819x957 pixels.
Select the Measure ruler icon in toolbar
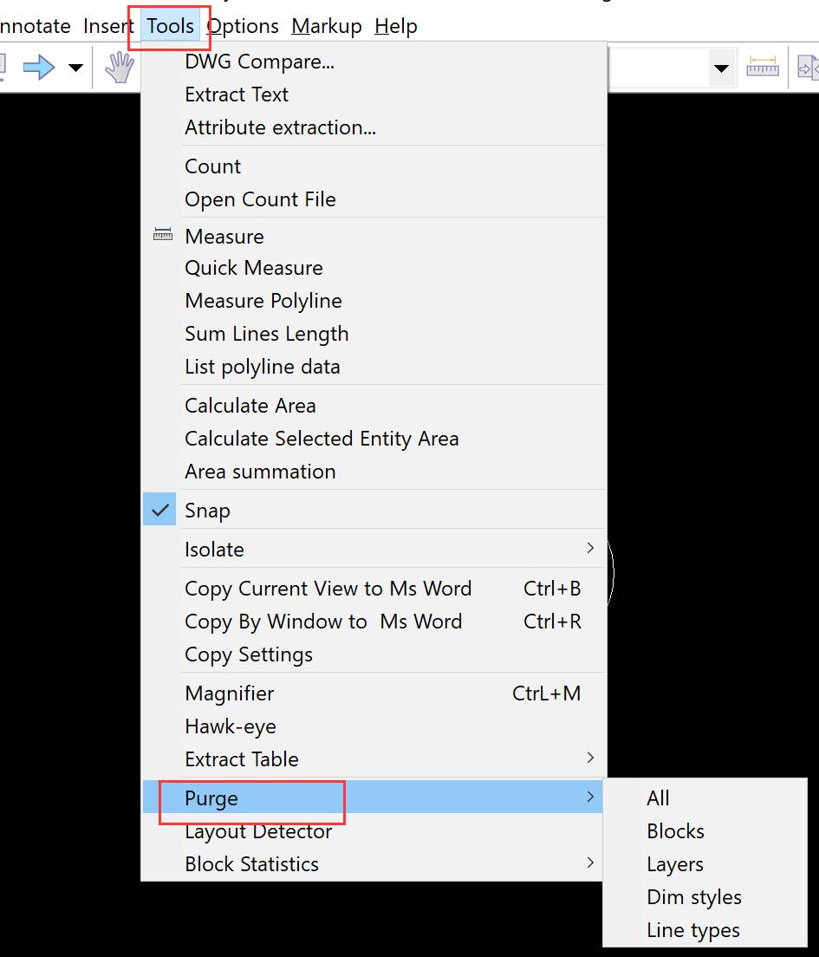(x=762, y=67)
